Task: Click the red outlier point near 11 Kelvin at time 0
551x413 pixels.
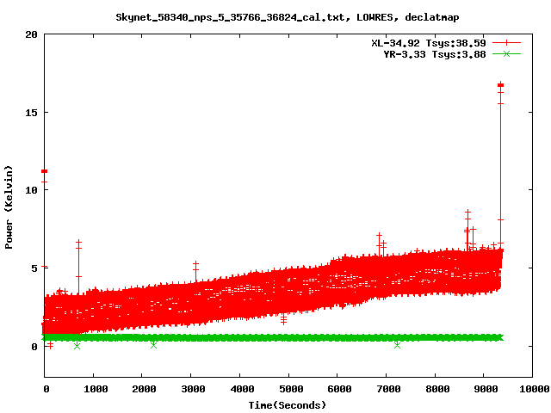Action: (44, 171)
